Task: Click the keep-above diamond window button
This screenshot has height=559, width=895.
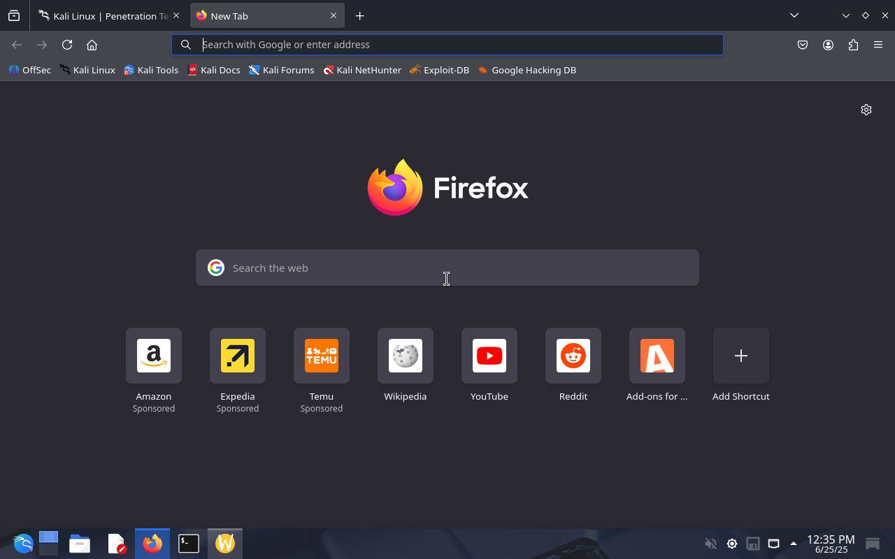Action: (866, 15)
